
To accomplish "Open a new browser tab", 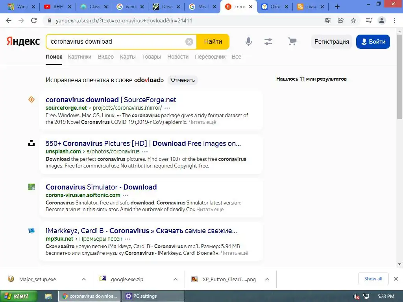I will click(x=337, y=7).
